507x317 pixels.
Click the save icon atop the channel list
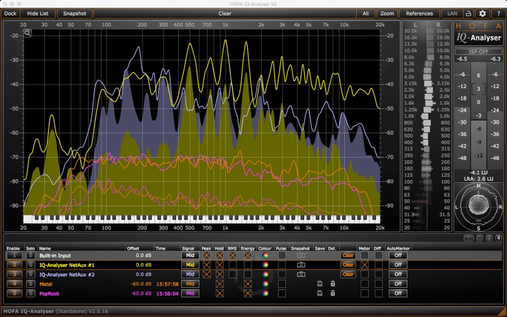pyautogui.click(x=479, y=238)
